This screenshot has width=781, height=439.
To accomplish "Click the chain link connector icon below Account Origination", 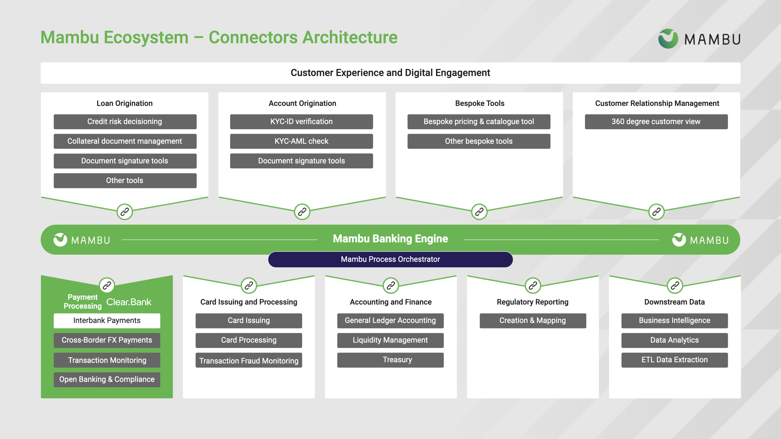I will [302, 210].
